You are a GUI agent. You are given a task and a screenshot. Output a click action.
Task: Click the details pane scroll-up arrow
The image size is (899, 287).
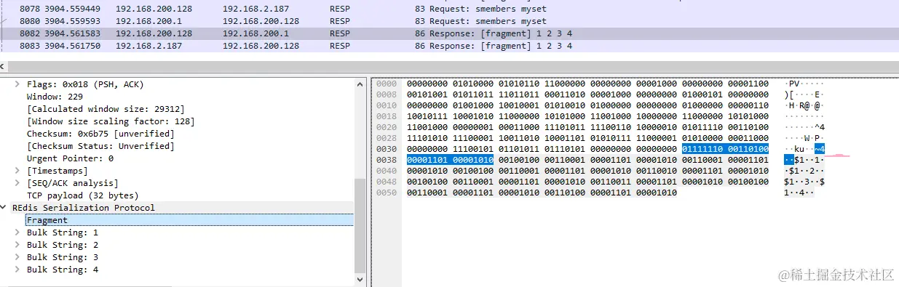360,84
